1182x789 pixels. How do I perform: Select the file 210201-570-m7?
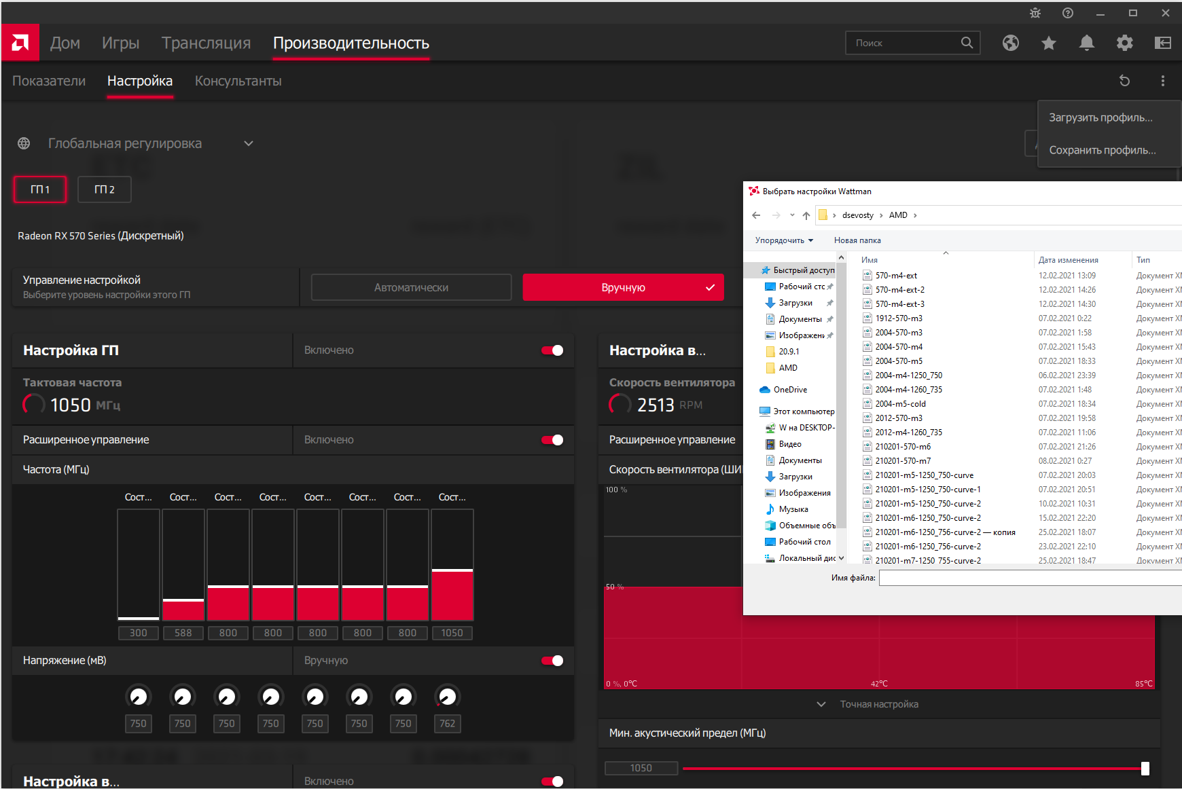[903, 461]
